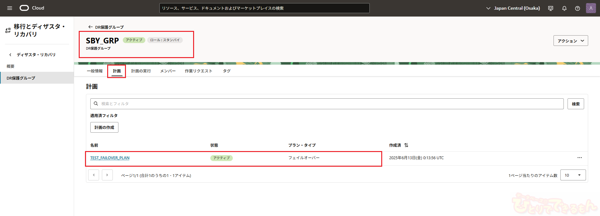Open the TEST_FAILOVER_PLAN link

(x=110, y=158)
